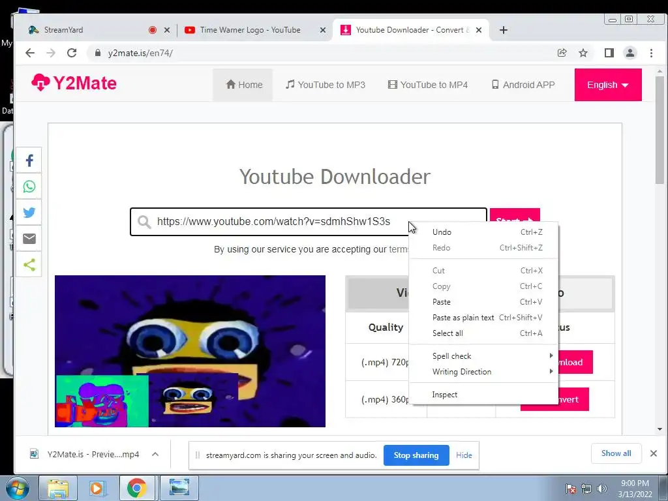Viewport: 668px width, 501px height.
Task: Open the English language dropdown
Action: (x=608, y=85)
